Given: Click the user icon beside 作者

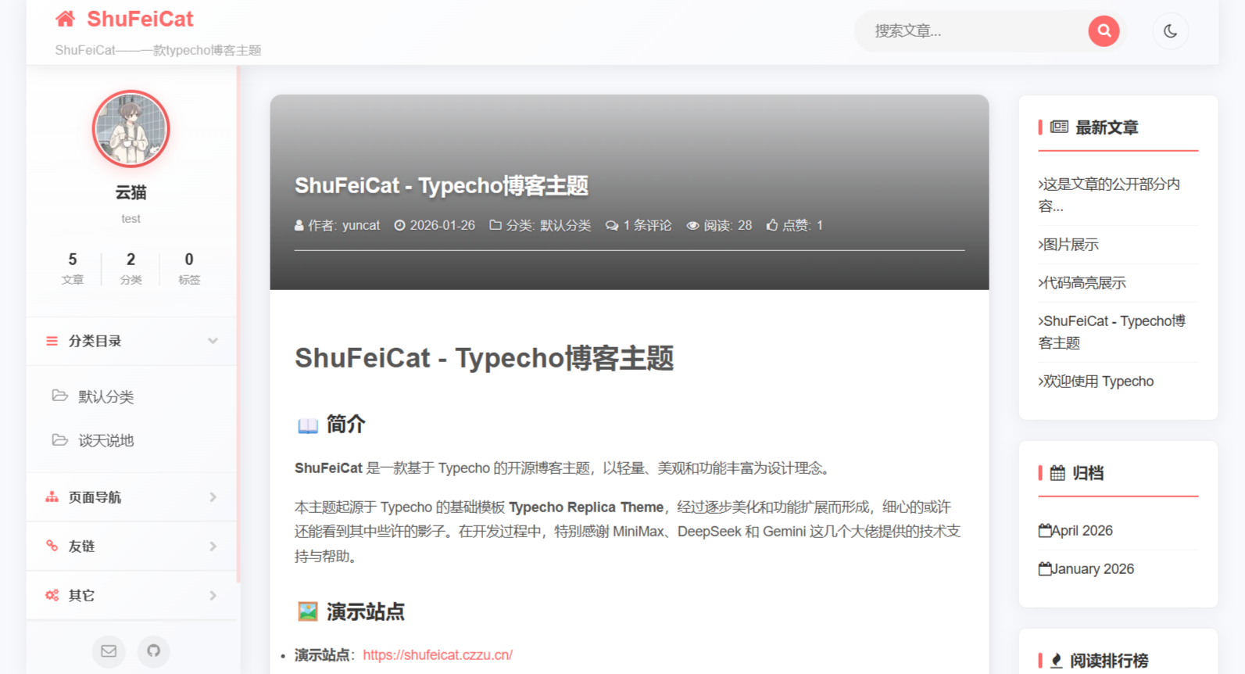Looking at the screenshot, I should (299, 225).
